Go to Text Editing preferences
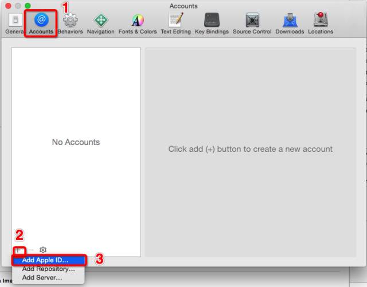Screen dimensions: 367x287 point(175,23)
